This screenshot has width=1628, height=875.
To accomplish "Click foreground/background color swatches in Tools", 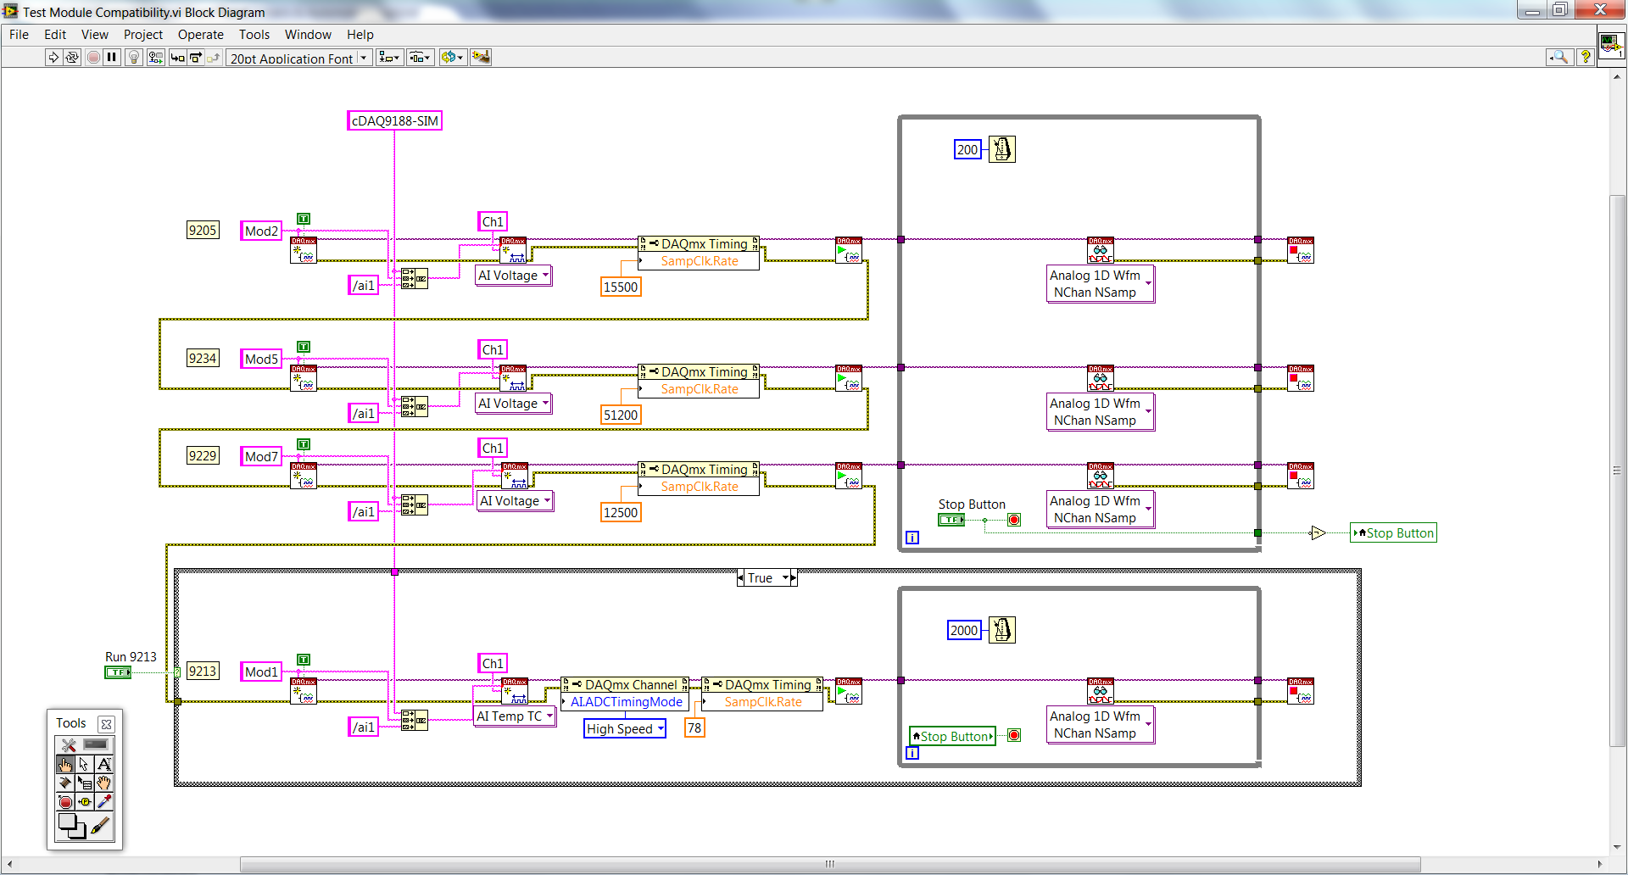I will (x=72, y=826).
